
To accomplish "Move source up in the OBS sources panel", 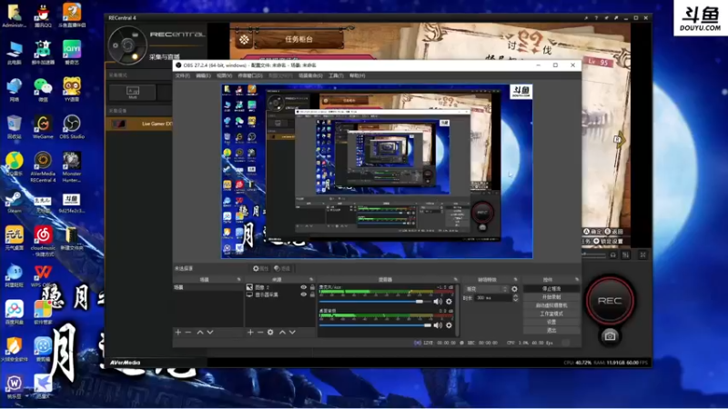I will point(282,332).
